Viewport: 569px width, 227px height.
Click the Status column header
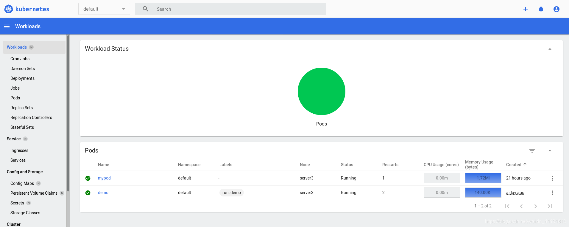click(x=347, y=165)
